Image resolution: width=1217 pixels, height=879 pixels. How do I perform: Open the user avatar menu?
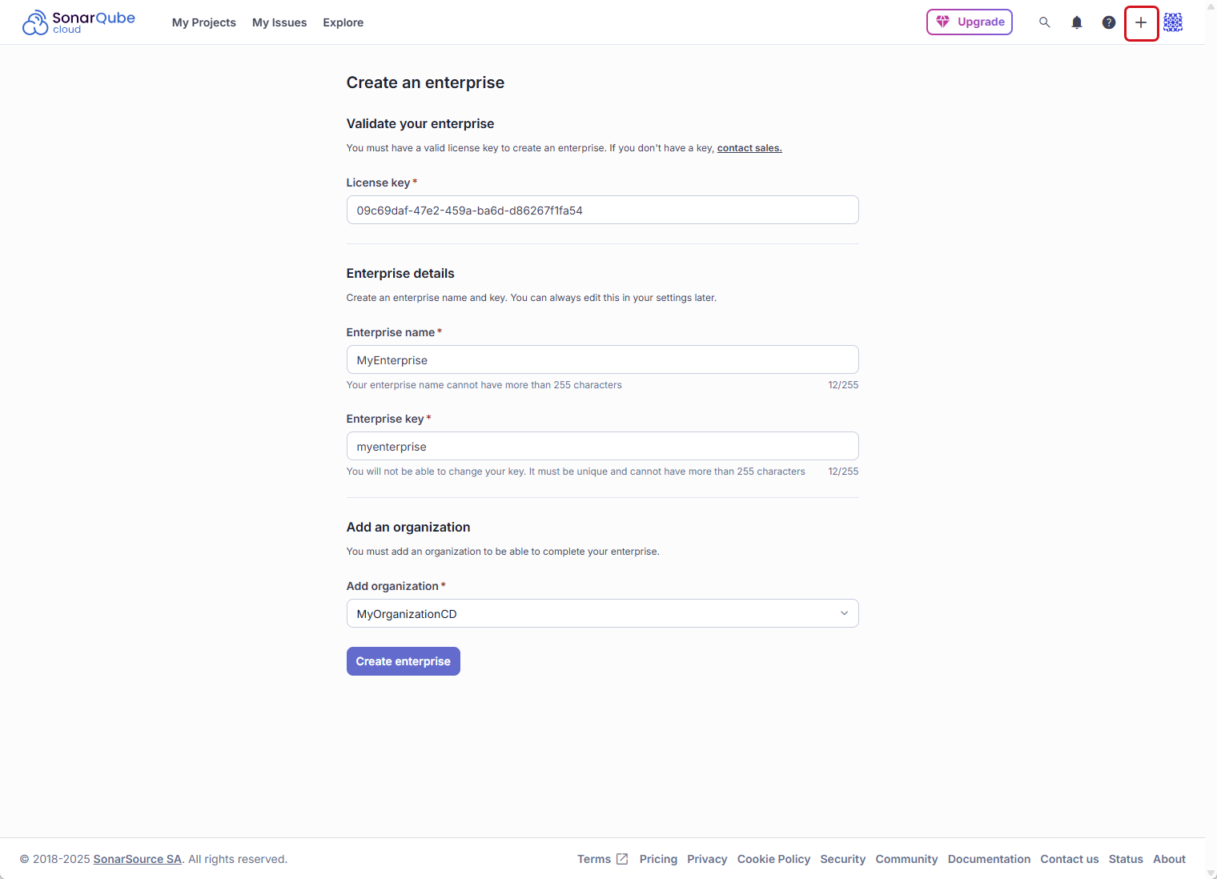[1172, 22]
